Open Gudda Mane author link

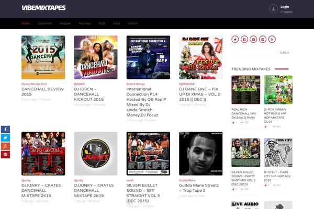pos(187,180)
